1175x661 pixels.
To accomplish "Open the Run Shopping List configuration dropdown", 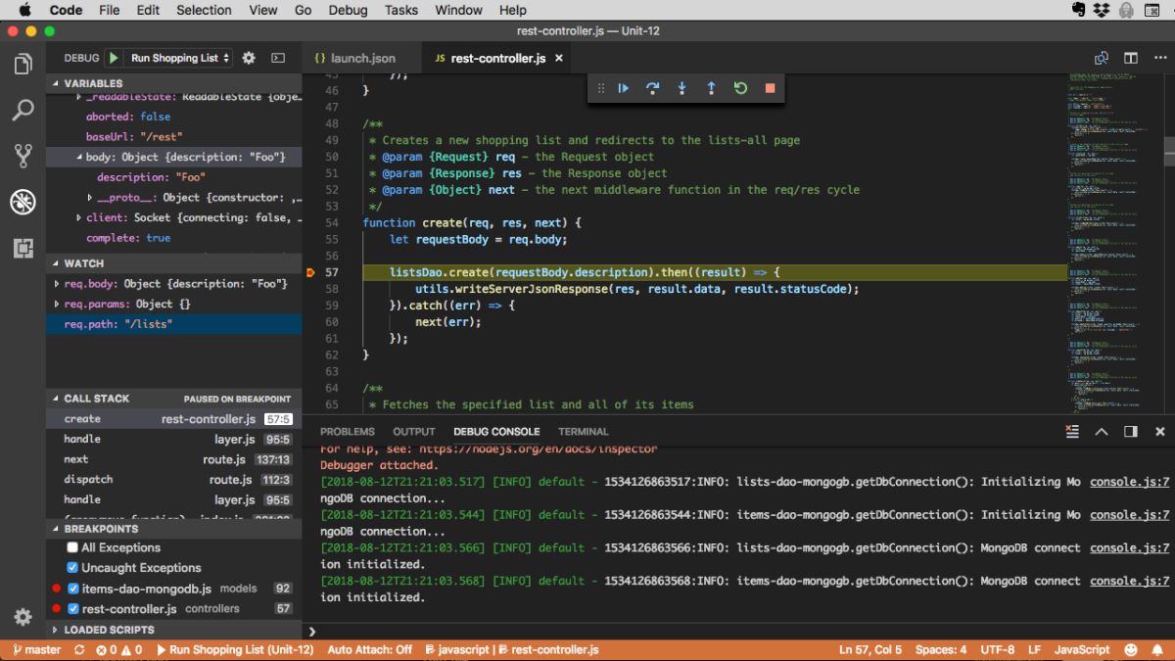I will pos(180,58).
